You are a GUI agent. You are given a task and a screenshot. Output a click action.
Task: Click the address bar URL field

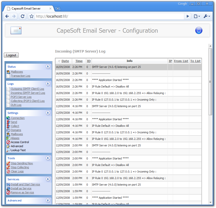[x=109, y=16]
